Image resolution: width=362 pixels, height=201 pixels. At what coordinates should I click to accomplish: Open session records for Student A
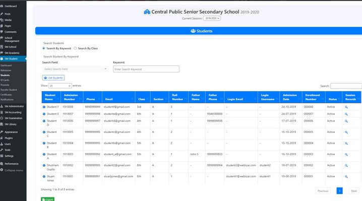tap(346, 154)
